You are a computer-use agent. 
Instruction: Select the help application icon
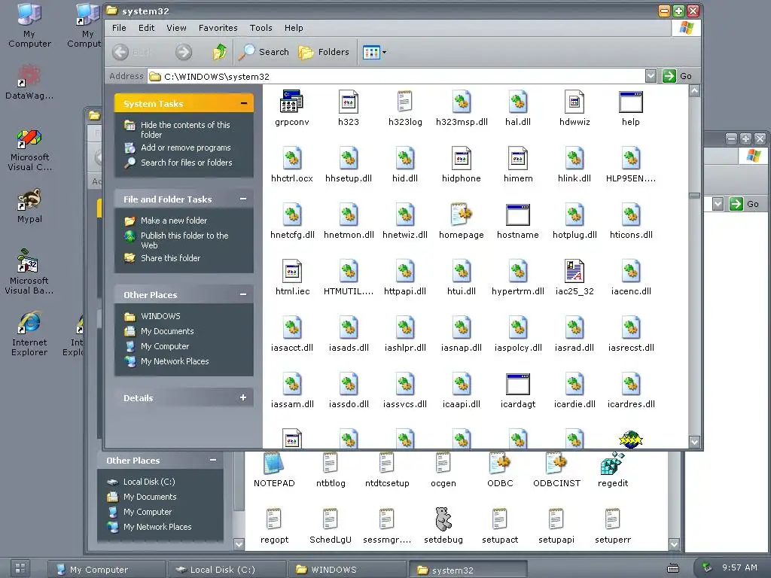click(x=631, y=102)
